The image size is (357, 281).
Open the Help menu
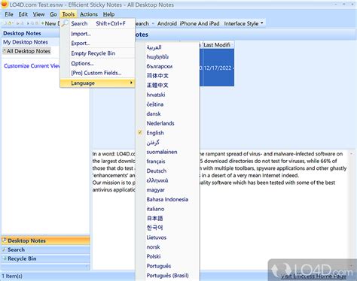coord(108,14)
